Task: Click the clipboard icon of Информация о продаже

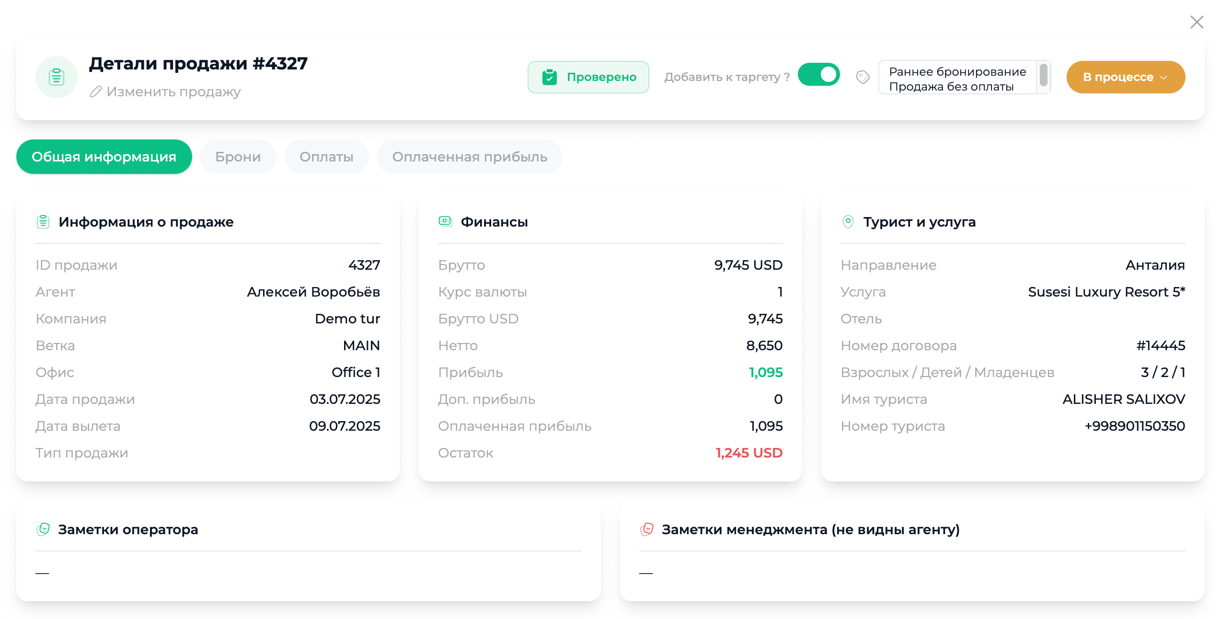Action: coord(43,222)
